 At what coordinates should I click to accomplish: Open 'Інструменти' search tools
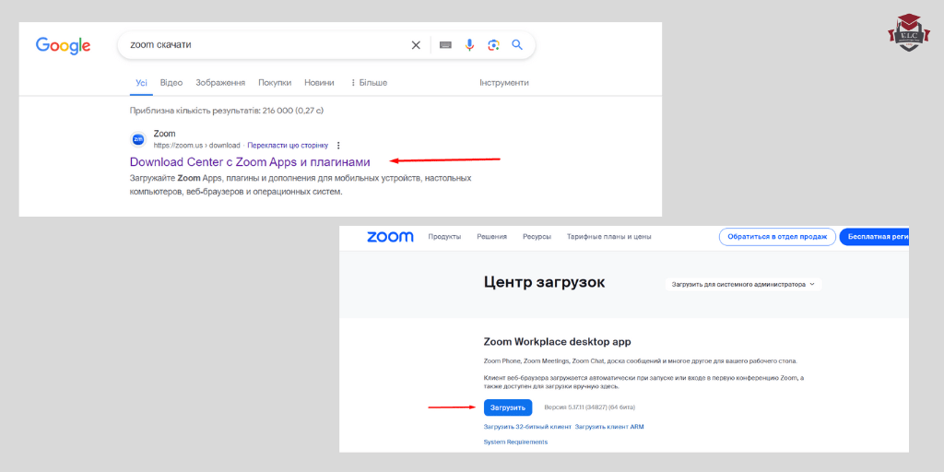(x=504, y=82)
